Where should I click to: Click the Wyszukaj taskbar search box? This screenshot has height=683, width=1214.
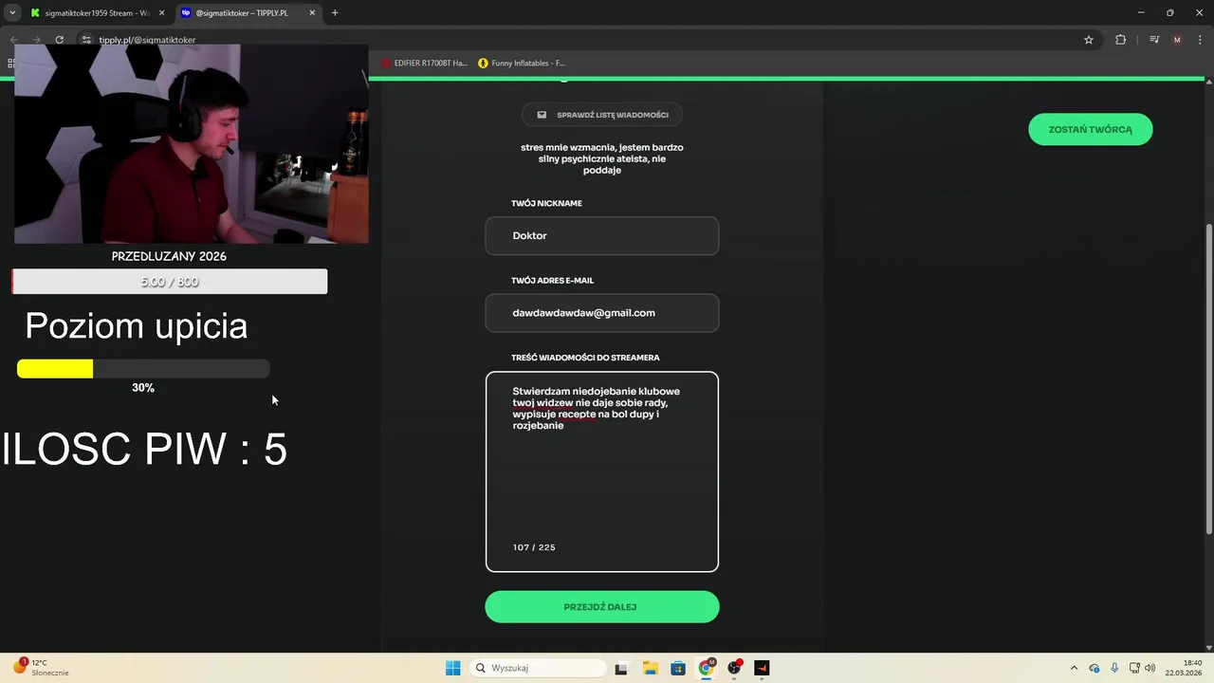(x=538, y=668)
